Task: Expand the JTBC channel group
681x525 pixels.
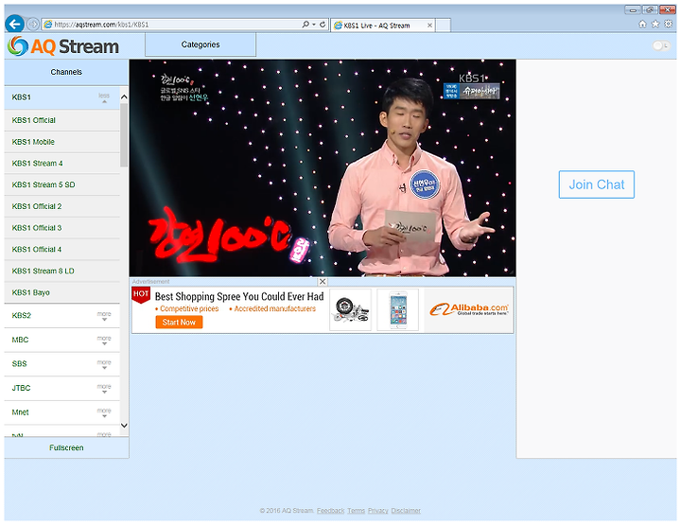Action: [104, 388]
